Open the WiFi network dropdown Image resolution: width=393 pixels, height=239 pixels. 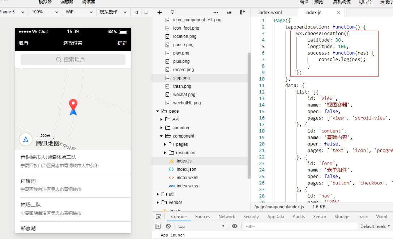coord(79,12)
